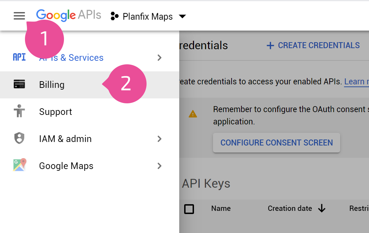Tick the select-all API keys checkbox
Viewport: 369px width, 233px height.
pyautogui.click(x=189, y=209)
